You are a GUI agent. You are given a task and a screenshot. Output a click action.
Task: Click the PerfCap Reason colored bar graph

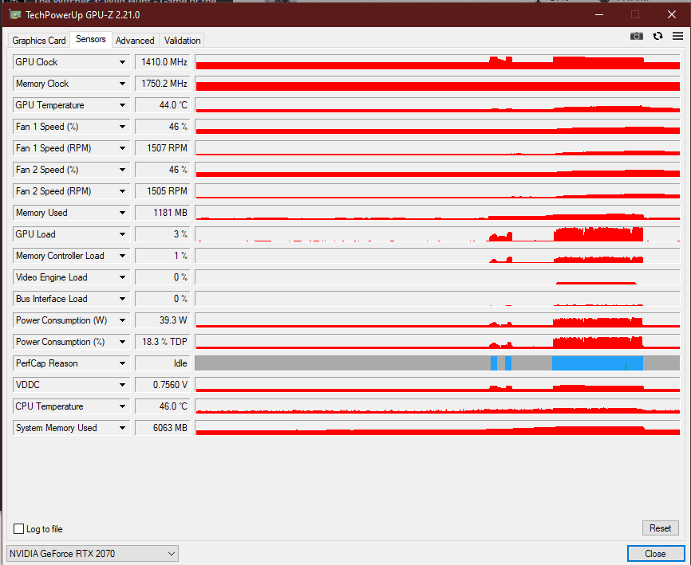click(x=437, y=363)
